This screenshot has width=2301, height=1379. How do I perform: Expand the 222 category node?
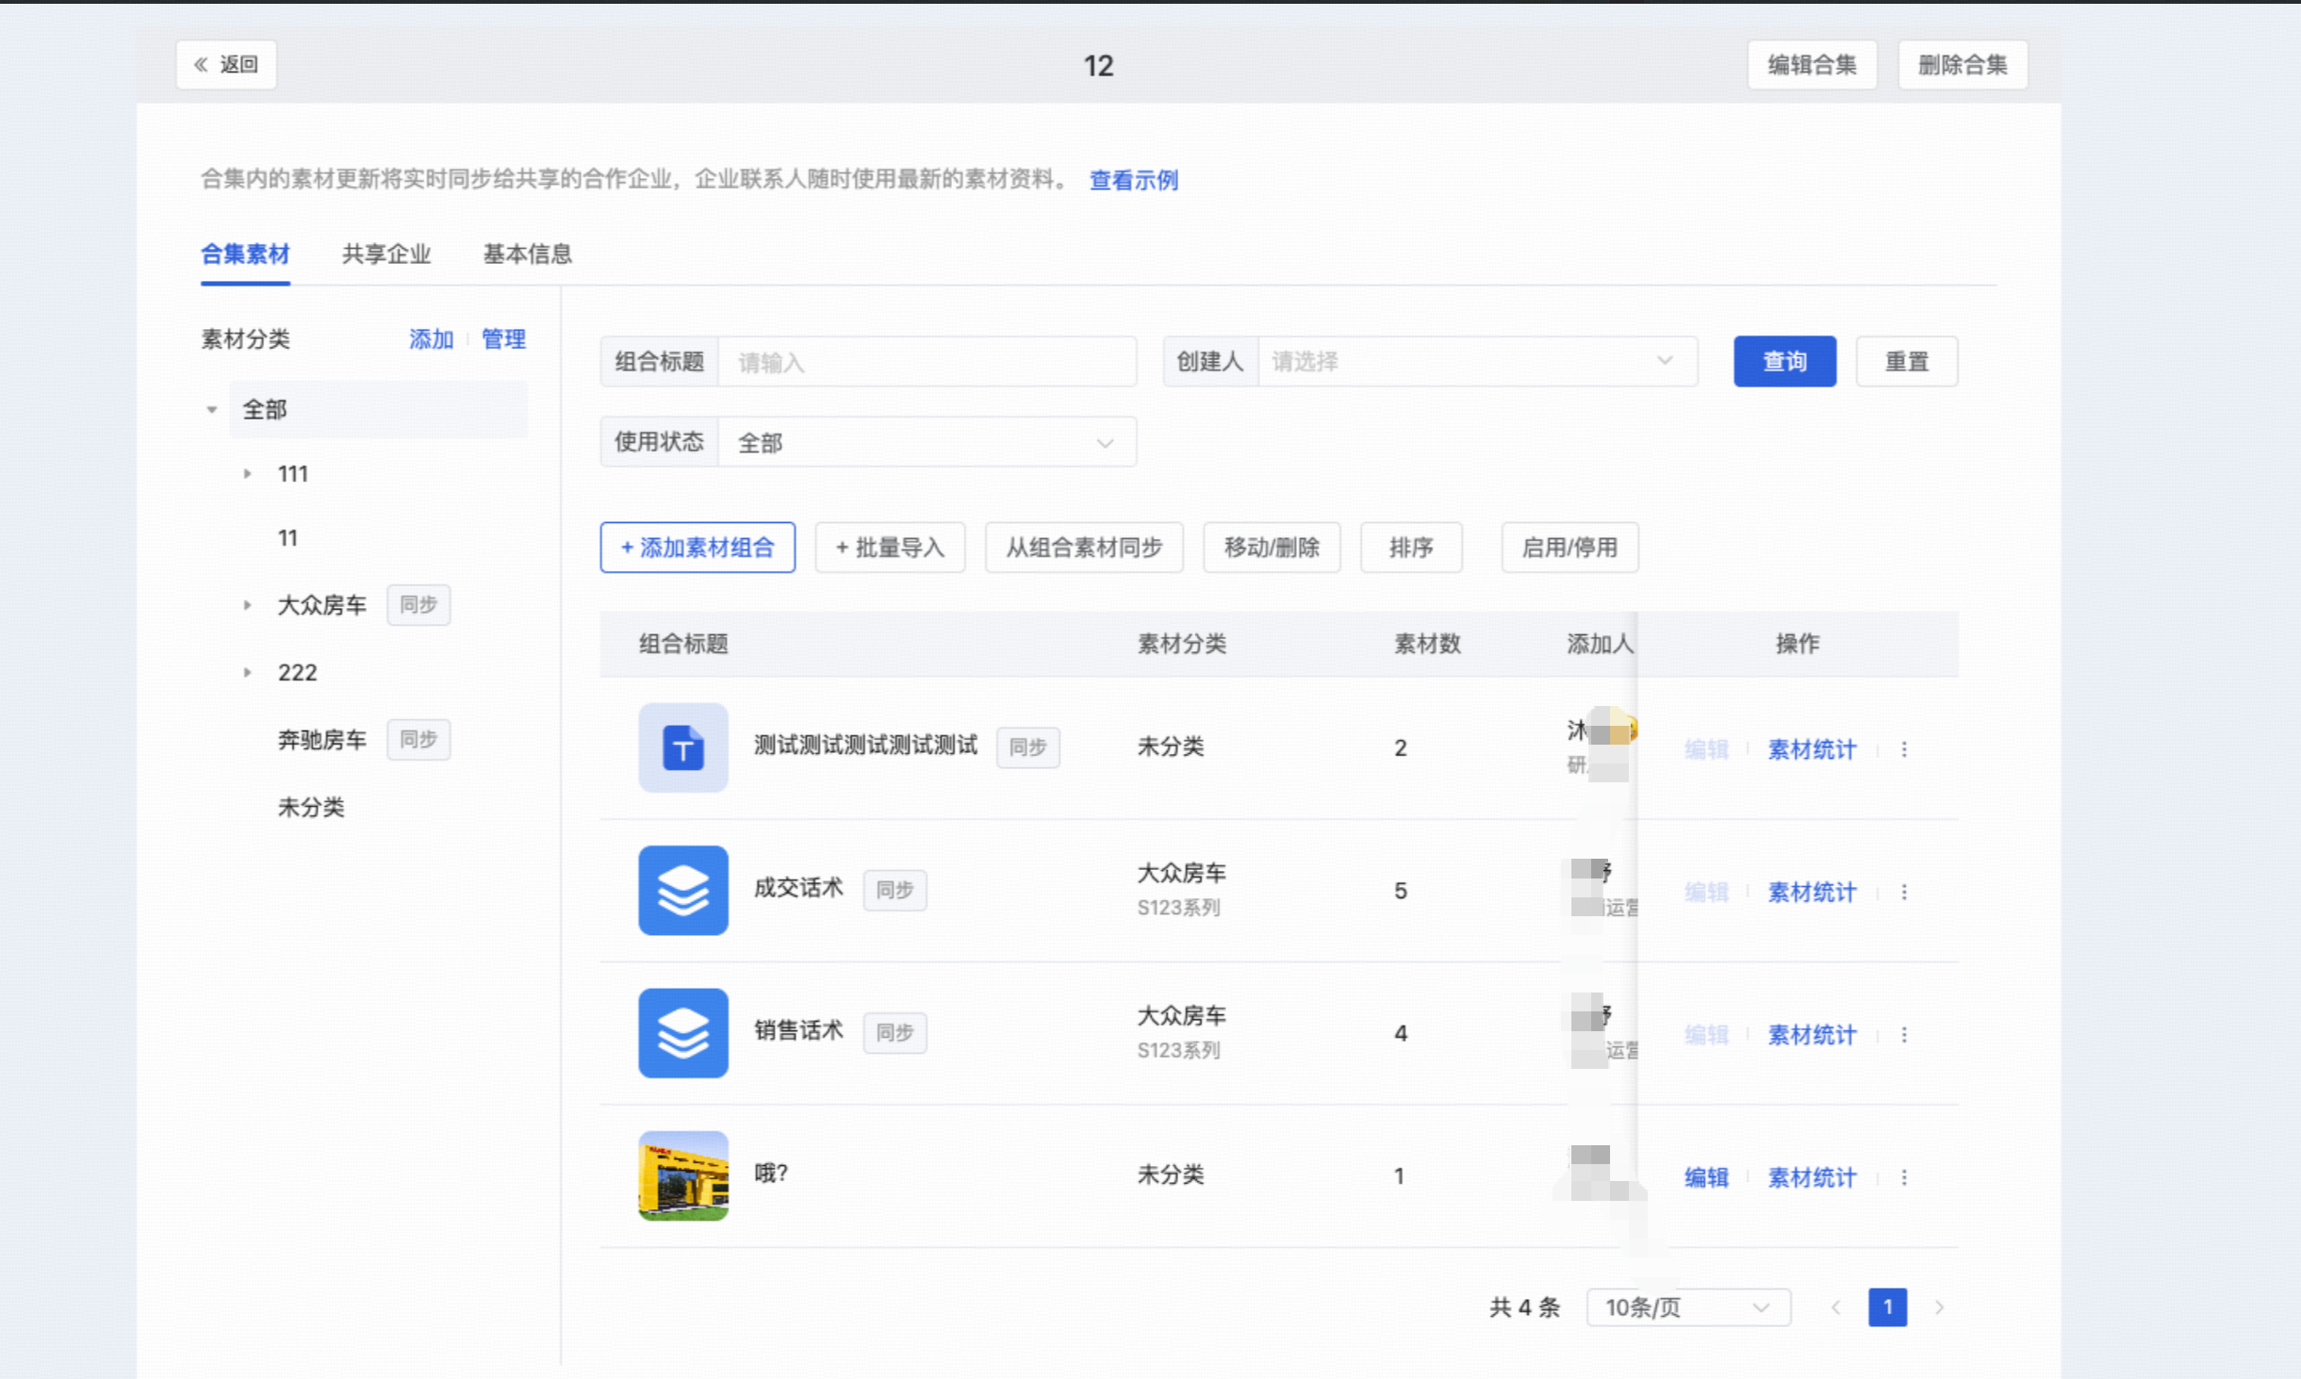pyautogui.click(x=247, y=673)
